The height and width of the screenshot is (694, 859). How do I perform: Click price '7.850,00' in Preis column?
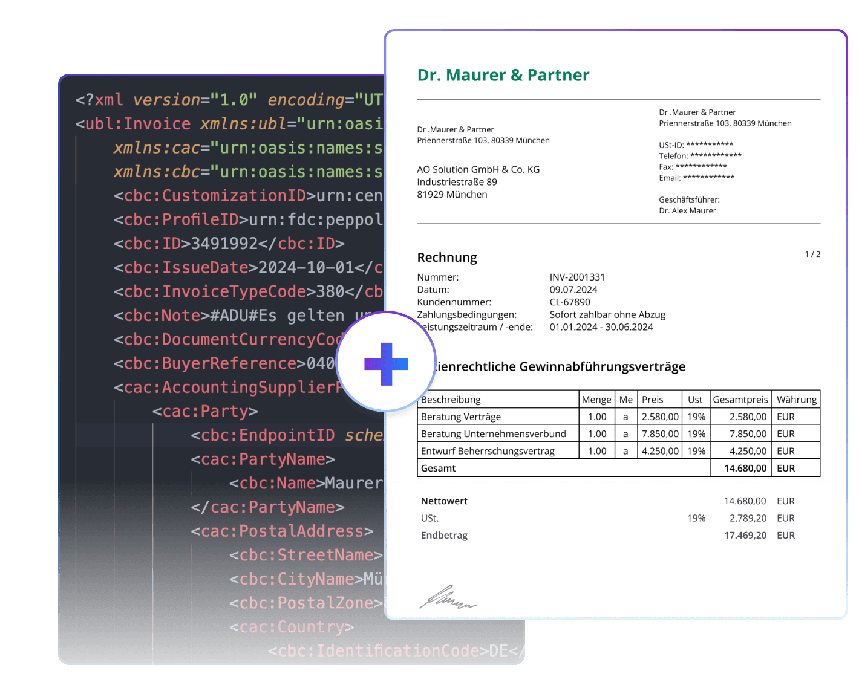[660, 434]
